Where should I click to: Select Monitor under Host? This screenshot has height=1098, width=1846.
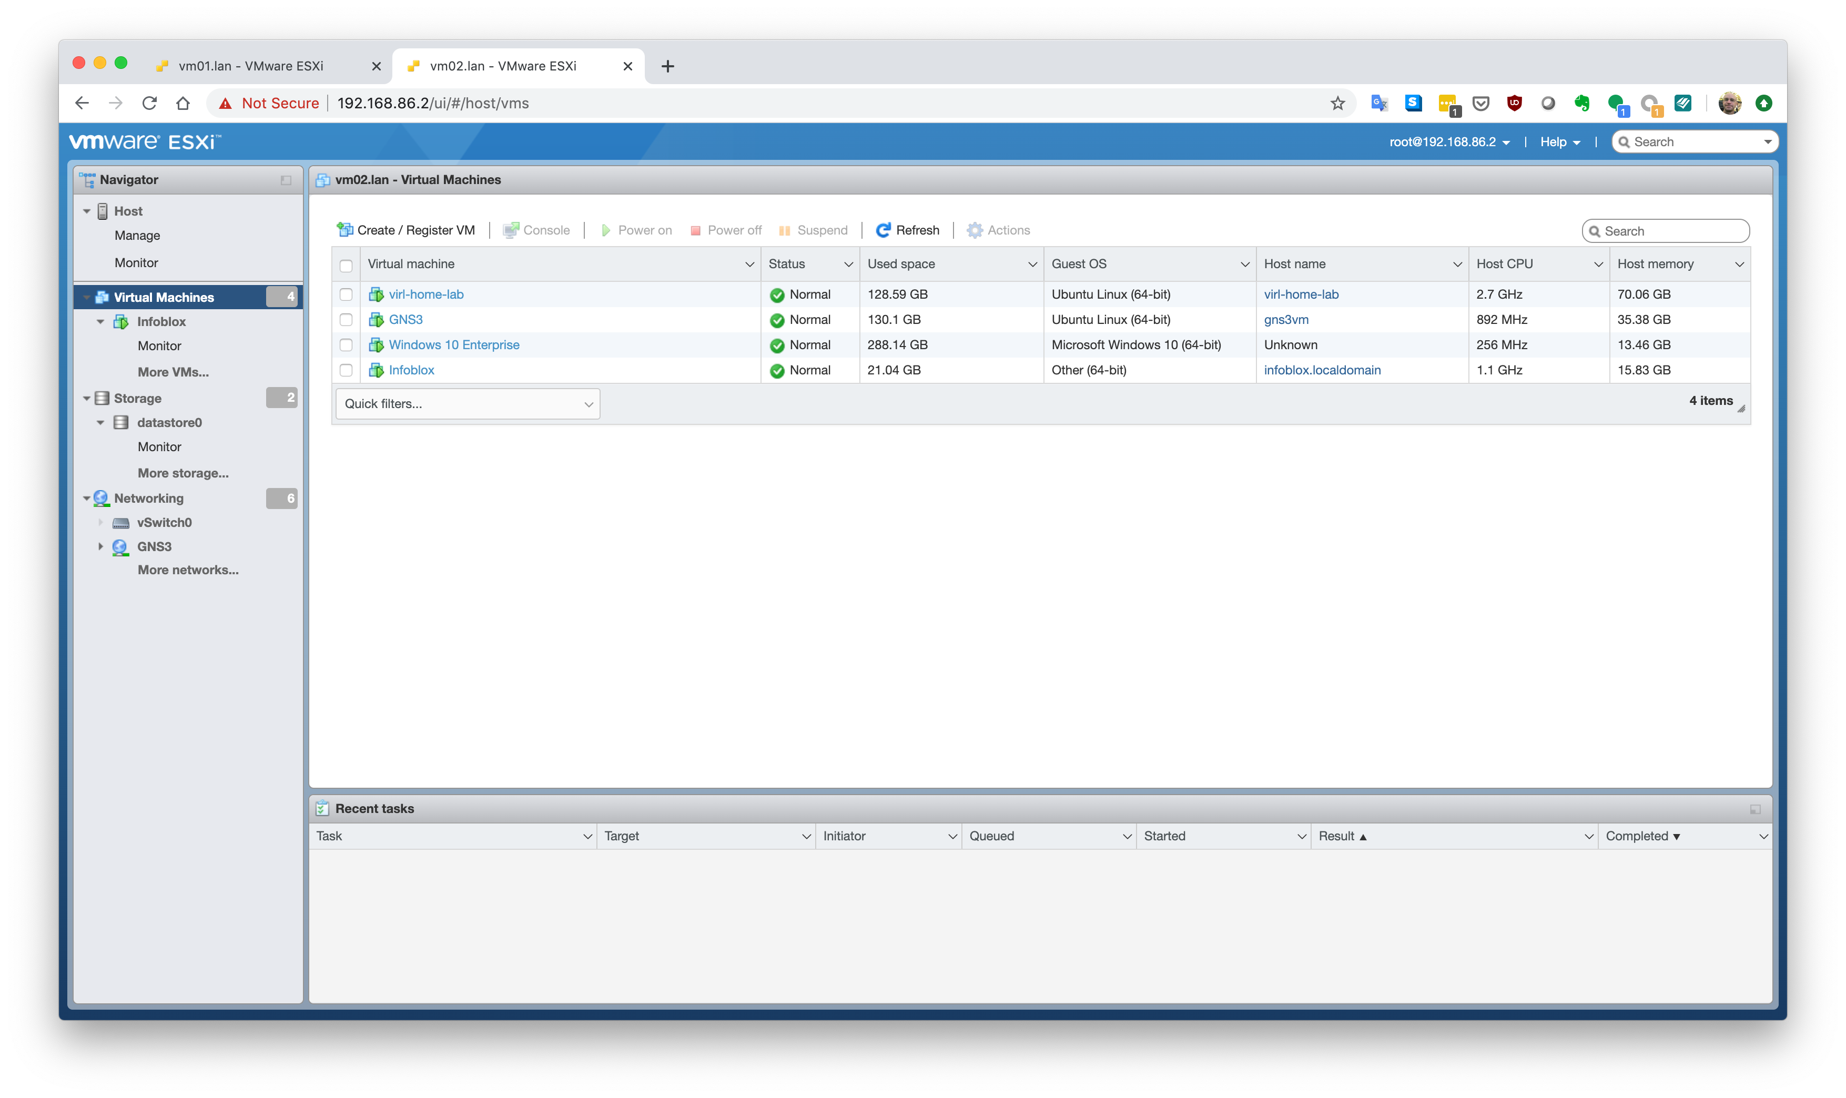click(x=136, y=262)
